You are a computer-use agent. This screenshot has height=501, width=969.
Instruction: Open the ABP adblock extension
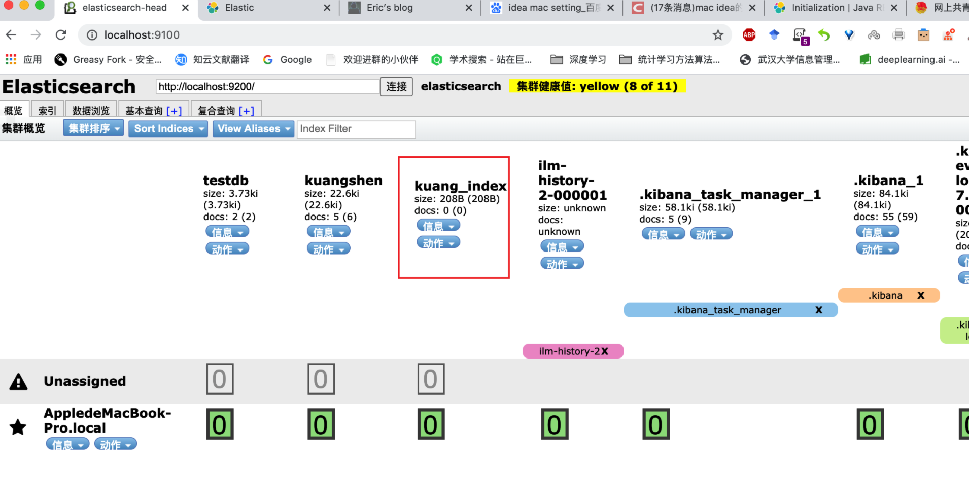click(x=749, y=35)
